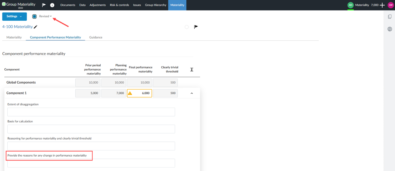Expand all rows using the column header icon
This screenshot has width=395, height=171.
pos(192,70)
